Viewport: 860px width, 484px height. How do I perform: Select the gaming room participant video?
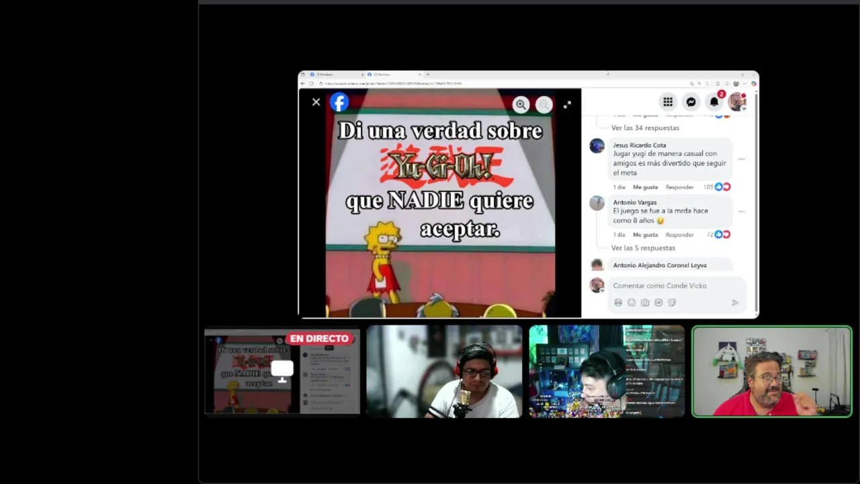pyautogui.click(x=607, y=372)
